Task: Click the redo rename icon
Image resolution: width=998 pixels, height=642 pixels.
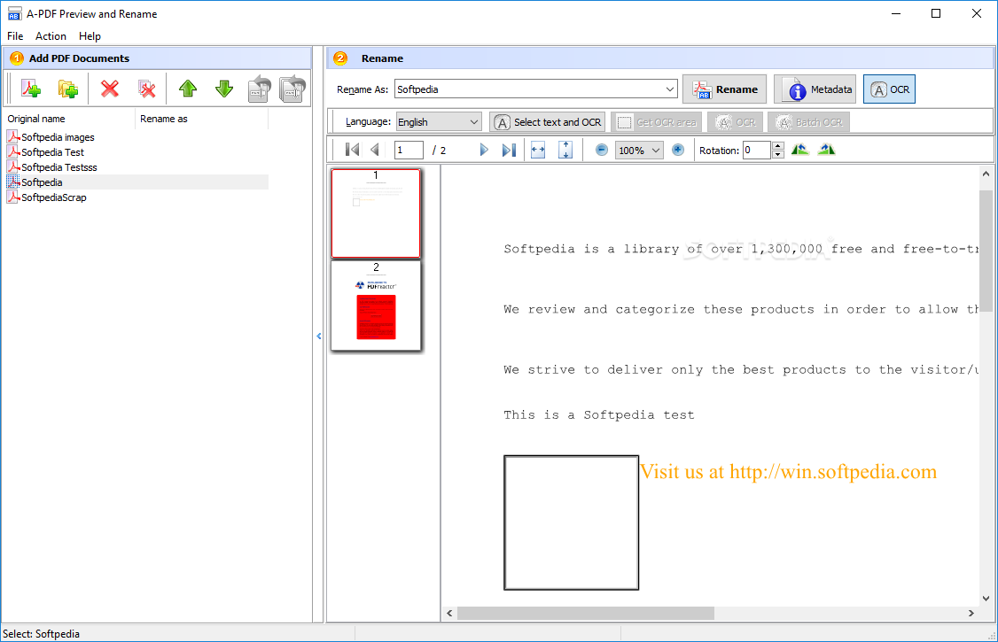Action: 292,89
